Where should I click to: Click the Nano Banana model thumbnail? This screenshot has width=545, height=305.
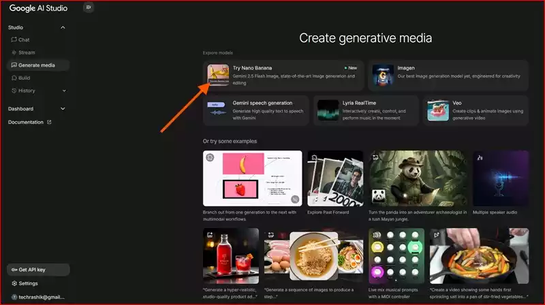pos(218,76)
